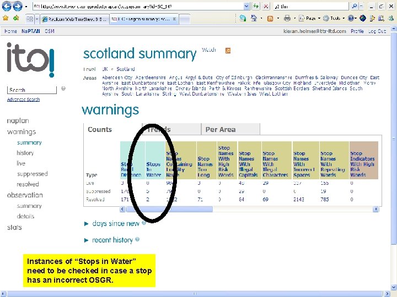This screenshot has height=297, width=397.
Task: Open the Favorites star icon
Action: tap(6, 18)
